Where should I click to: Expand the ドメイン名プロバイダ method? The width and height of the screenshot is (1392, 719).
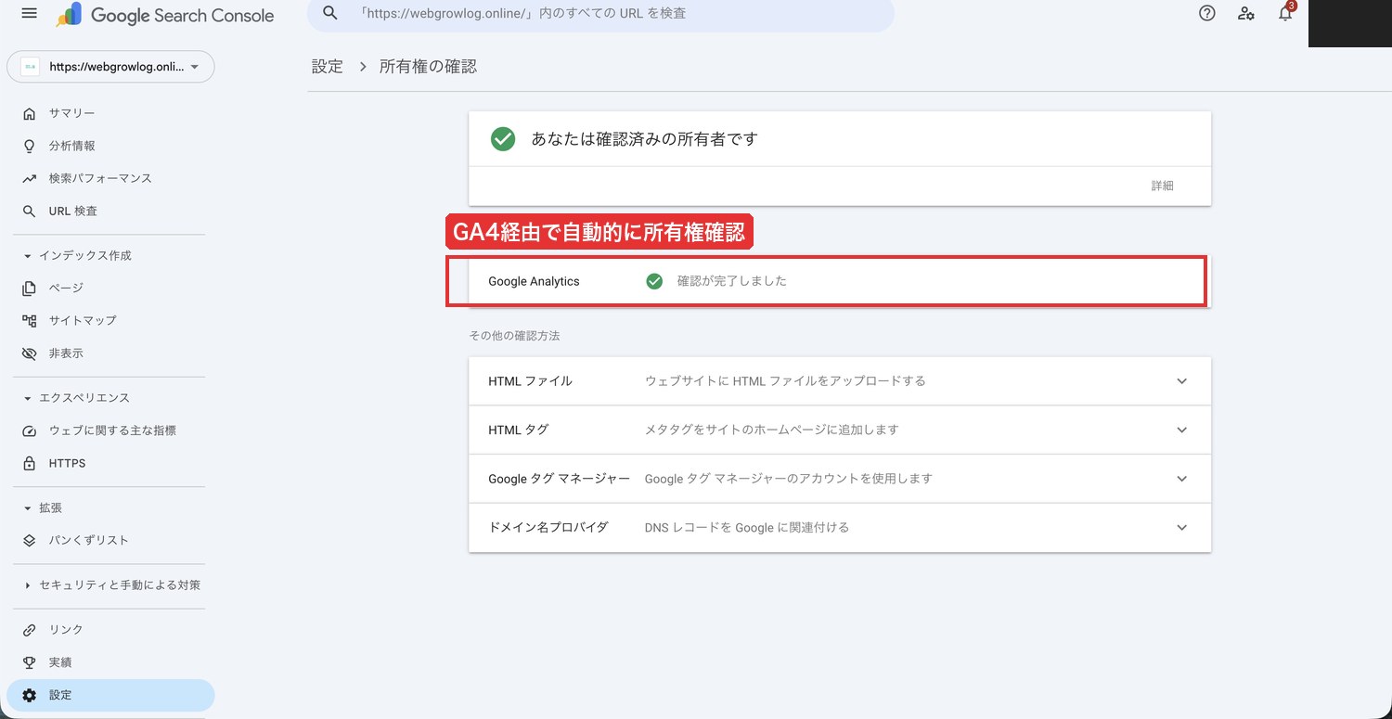(x=1181, y=527)
